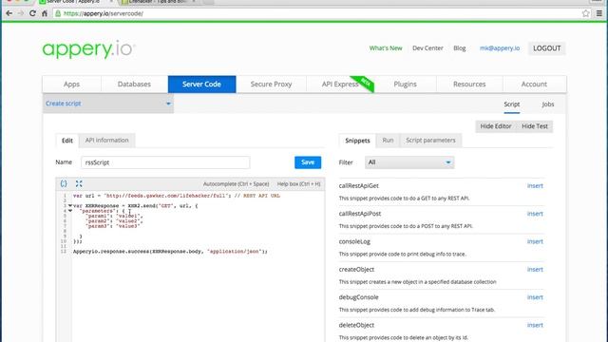
Task: Click the LOGOUT button
Action: [x=547, y=48]
